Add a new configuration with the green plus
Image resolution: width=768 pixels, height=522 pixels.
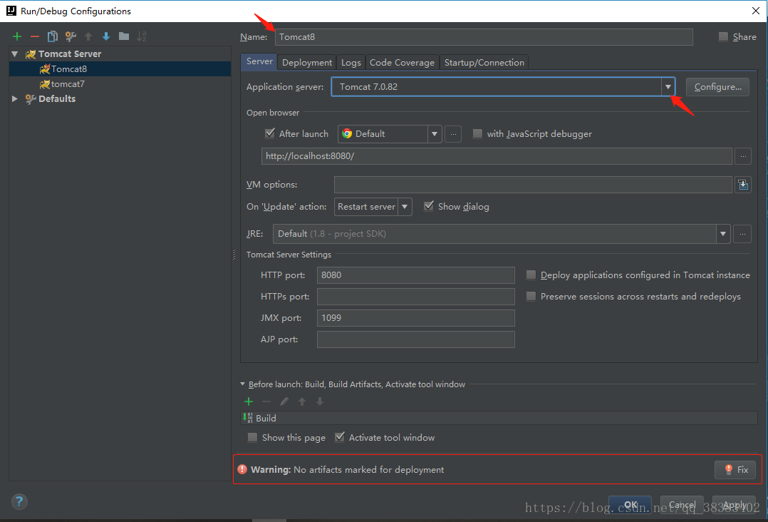tap(17, 36)
